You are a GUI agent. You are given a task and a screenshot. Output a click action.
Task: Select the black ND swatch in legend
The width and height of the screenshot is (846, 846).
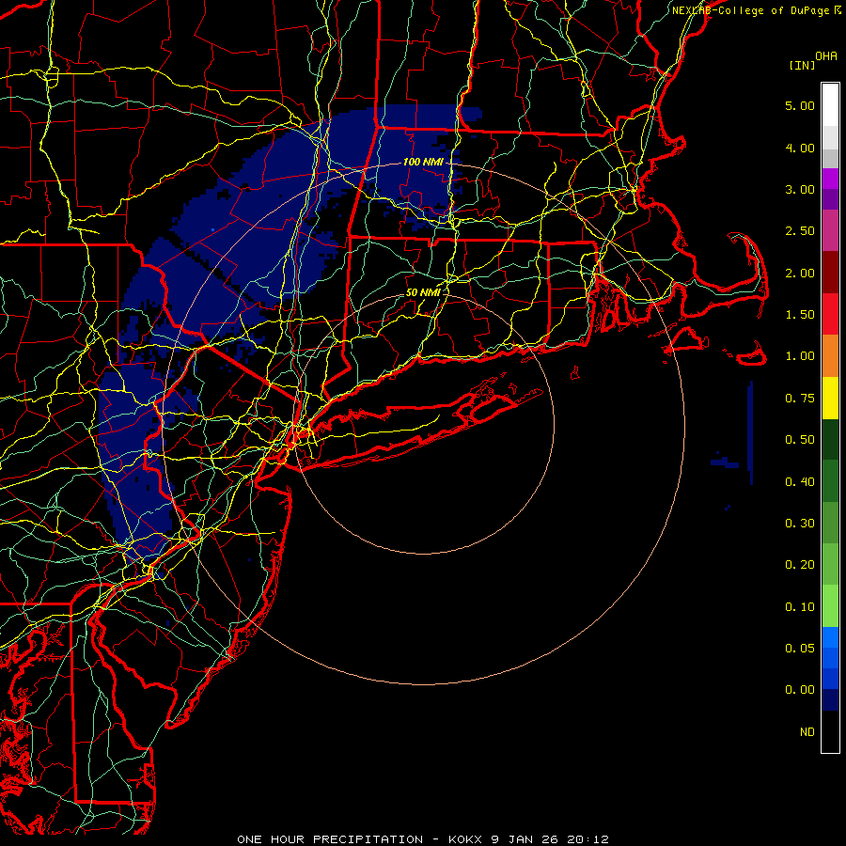[x=830, y=731]
